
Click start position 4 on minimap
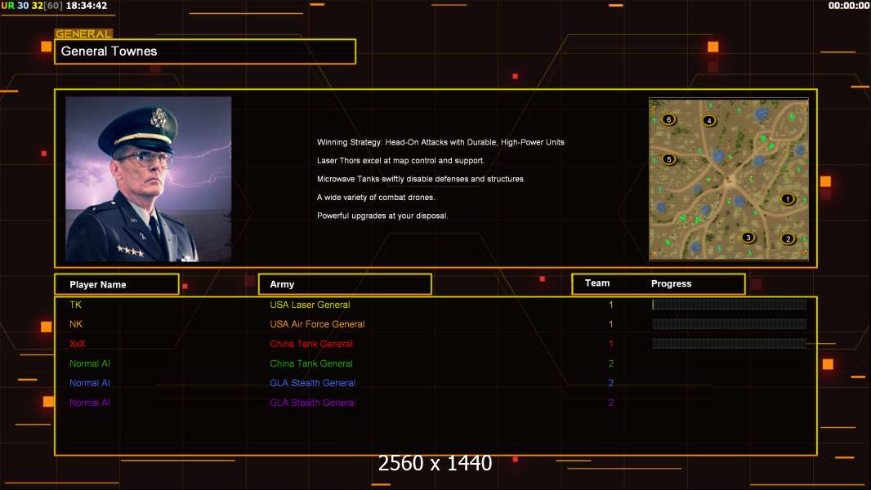coord(708,120)
